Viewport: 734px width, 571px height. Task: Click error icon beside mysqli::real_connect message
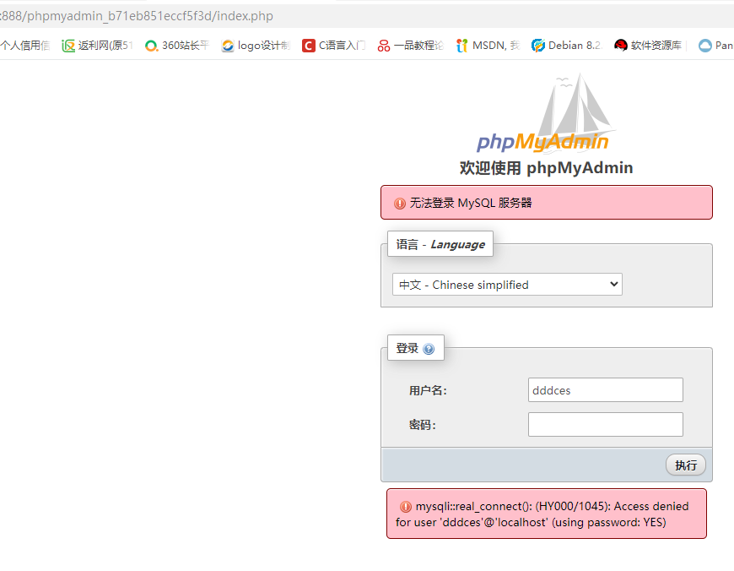click(405, 507)
